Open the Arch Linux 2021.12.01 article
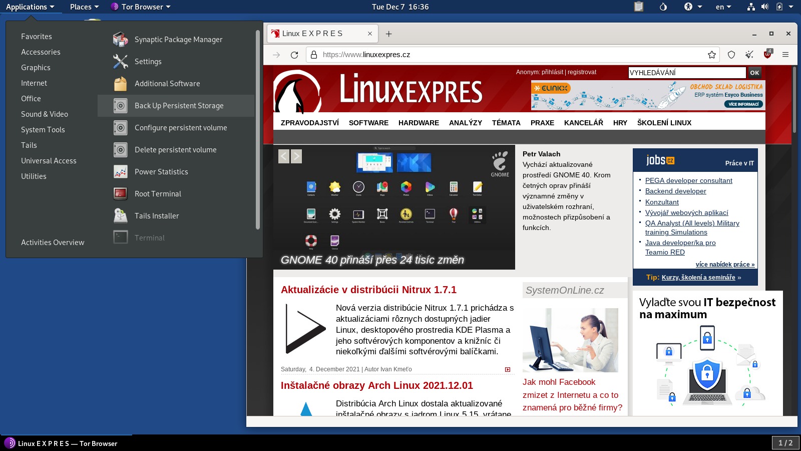 click(x=377, y=385)
